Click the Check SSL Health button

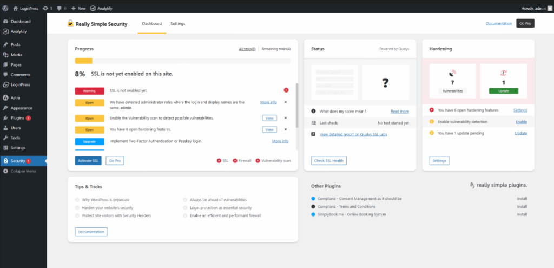click(329, 160)
